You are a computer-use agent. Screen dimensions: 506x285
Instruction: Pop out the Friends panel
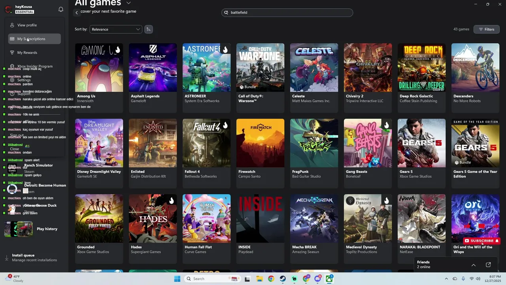(x=488, y=265)
